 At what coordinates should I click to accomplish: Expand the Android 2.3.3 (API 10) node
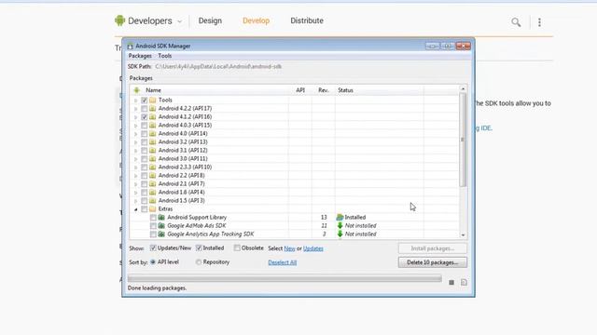coord(135,167)
